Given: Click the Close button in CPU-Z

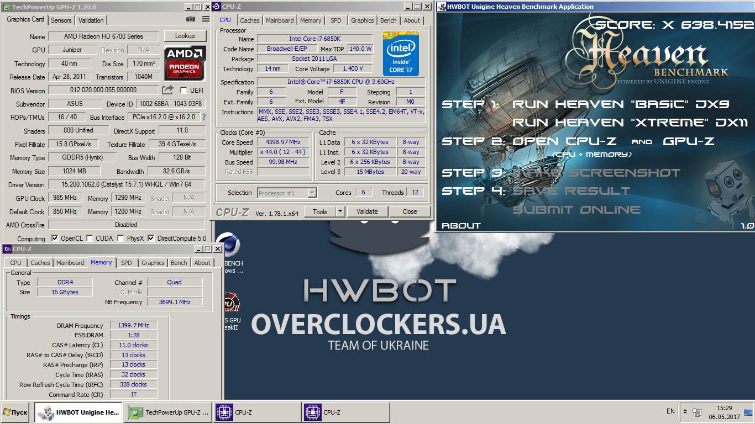Looking at the screenshot, I should tap(410, 211).
